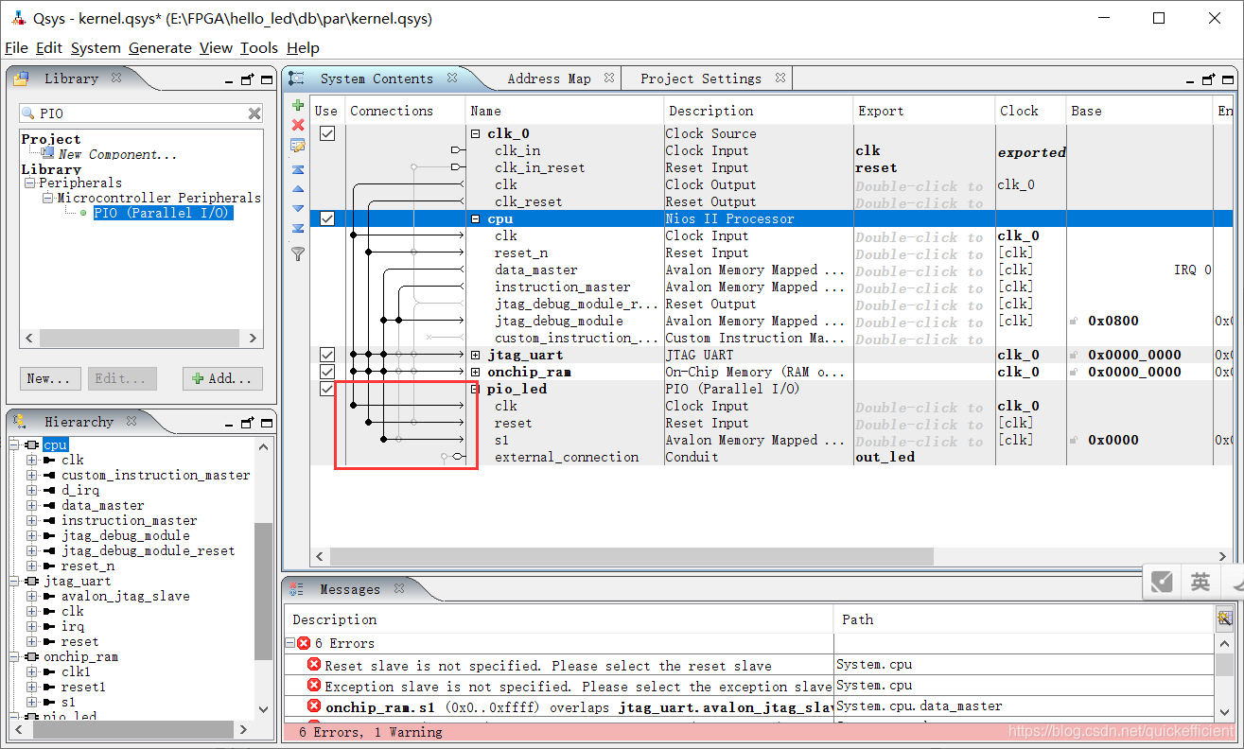Open the Tools menu
This screenshot has height=749, width=1244.
[259, 47]
